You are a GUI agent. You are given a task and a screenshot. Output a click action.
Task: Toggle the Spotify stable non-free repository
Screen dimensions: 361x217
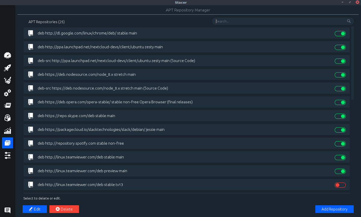[x=340, y=144]
